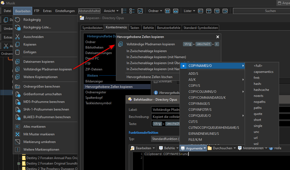Click the Mit Muster markieren icon
Viewport: 290px width, 170px height.
click(x=17, y=134)
